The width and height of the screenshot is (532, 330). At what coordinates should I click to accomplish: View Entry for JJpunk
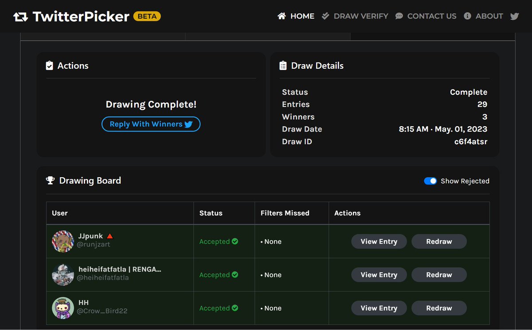pos(379,241)
